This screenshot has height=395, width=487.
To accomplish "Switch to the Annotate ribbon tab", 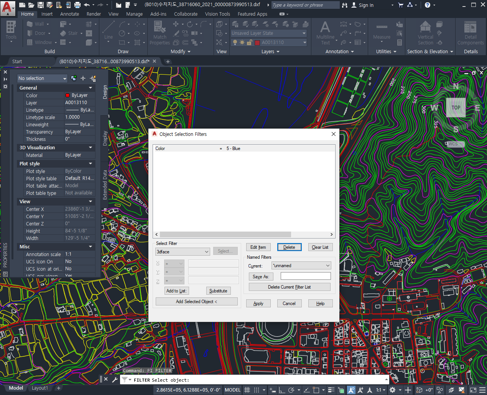I will tap(69, 14).
